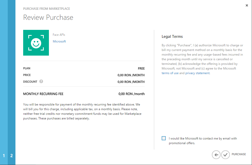Open the terms of use link
Viewport: 252px width, 165px height.
[170, 73]
